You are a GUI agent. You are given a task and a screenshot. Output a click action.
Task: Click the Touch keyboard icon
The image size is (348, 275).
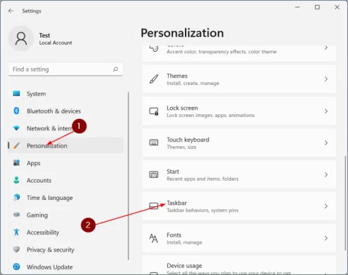click(x=154, y=142)
